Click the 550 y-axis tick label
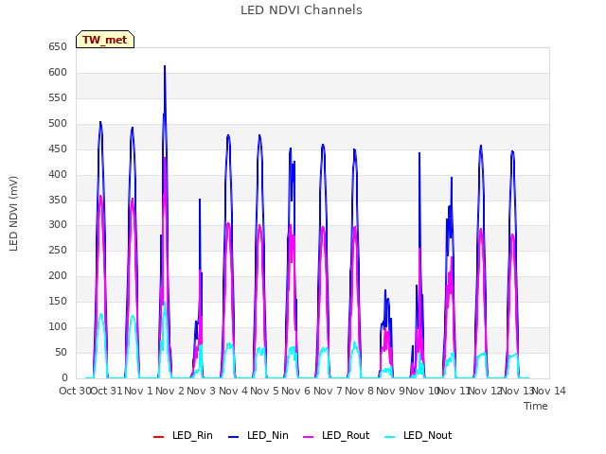The height and width of the screenshot is (454, 606). coord(58,98)
